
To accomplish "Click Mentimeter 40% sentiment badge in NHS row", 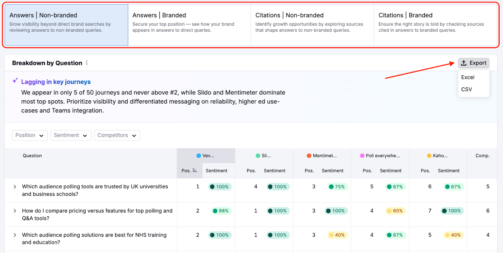I will click(337, 235).
